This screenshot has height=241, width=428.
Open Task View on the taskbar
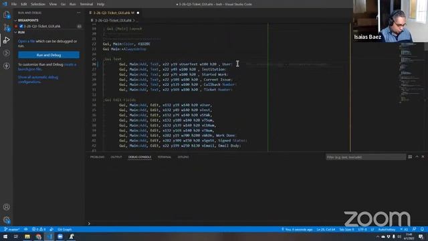pos(16,236)
